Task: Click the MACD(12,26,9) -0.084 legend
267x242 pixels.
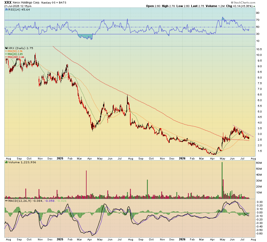Action: click(x=26, y=201)
